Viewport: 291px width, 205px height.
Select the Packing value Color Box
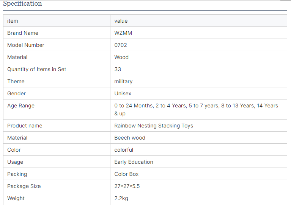tap(126, 174)
